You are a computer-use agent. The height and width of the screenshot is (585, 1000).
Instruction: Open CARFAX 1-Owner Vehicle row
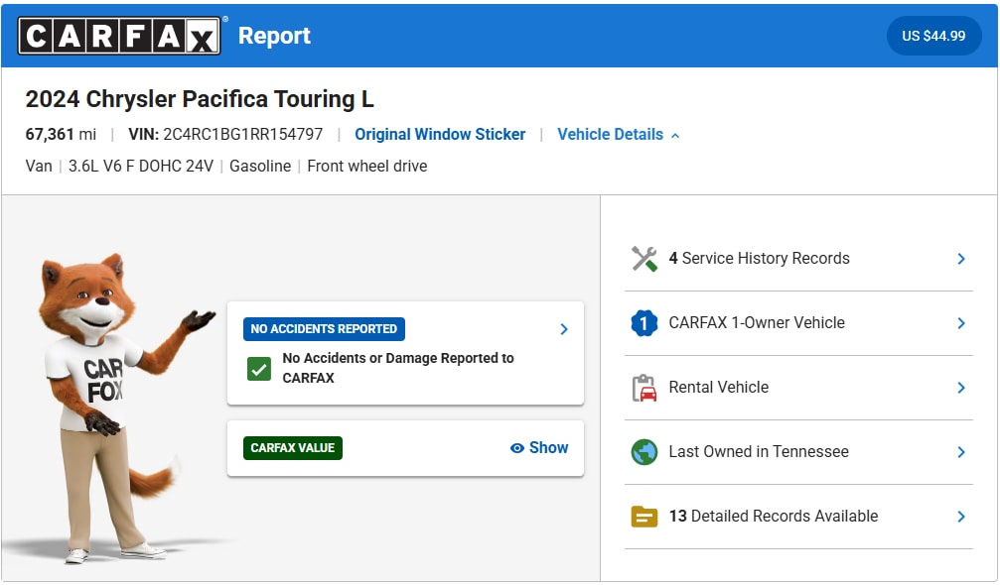(798, 323)
